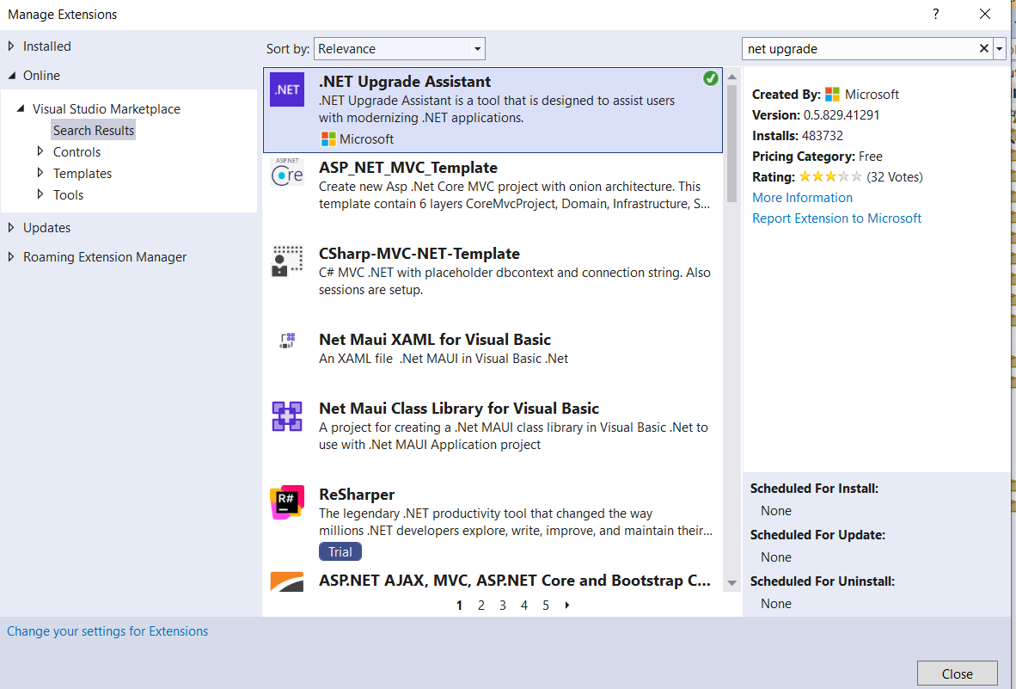1016x689 pixels.
Task: Go to results page 3
Action: tap(503, 606)
